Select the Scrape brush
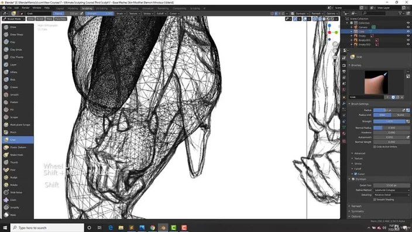 (18, 117)
